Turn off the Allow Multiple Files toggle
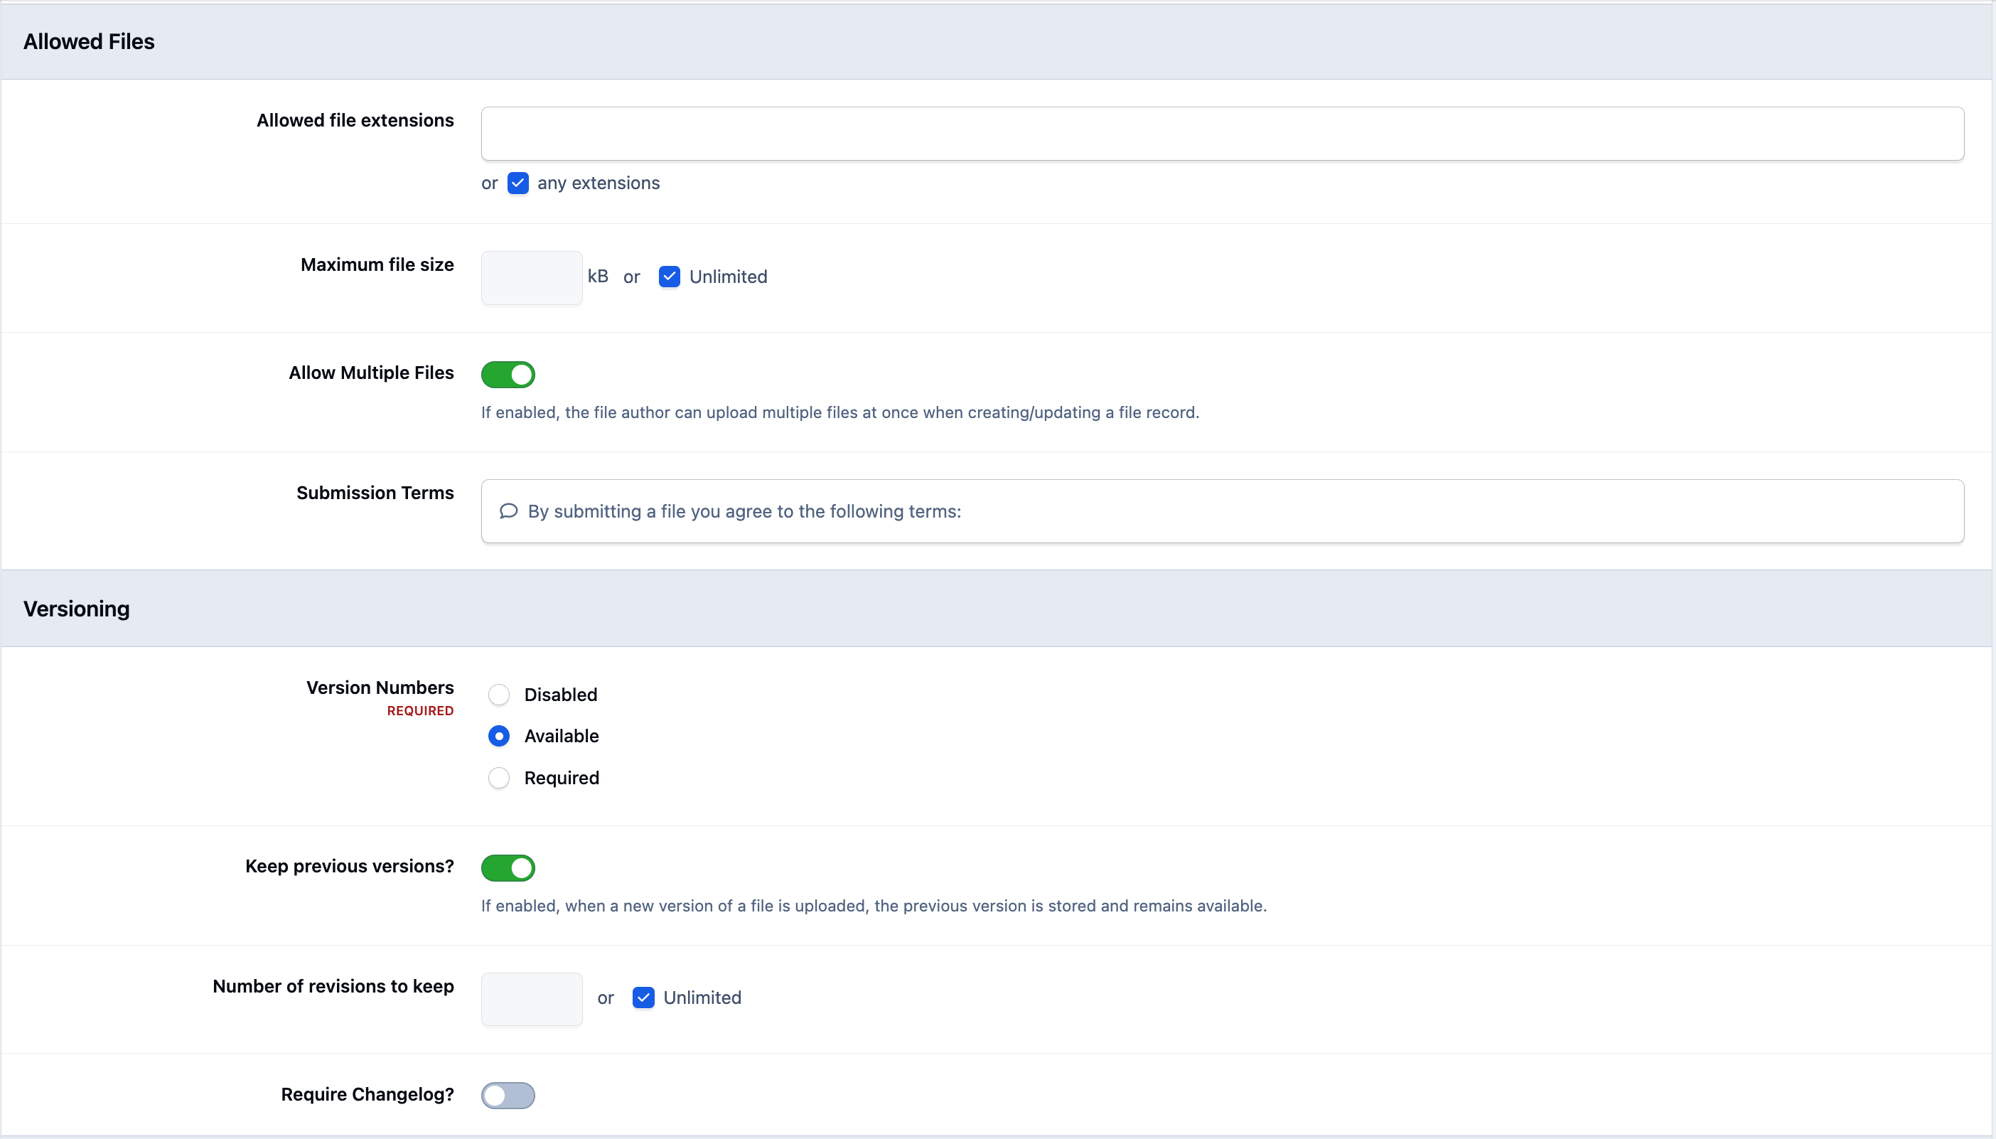 click(508, 375)
